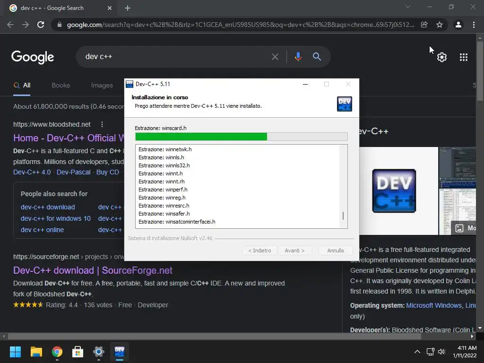Click the Google search magnifier button

click(x=317, y=57)
